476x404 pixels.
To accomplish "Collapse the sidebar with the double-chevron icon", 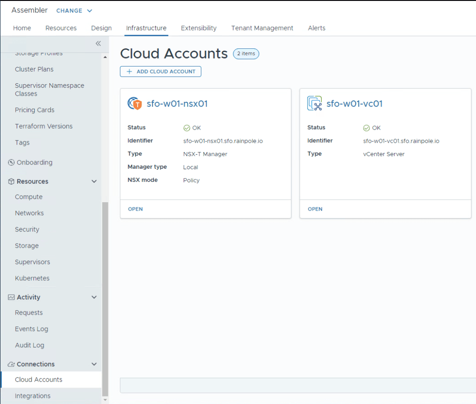I will (x=98, y=43).
